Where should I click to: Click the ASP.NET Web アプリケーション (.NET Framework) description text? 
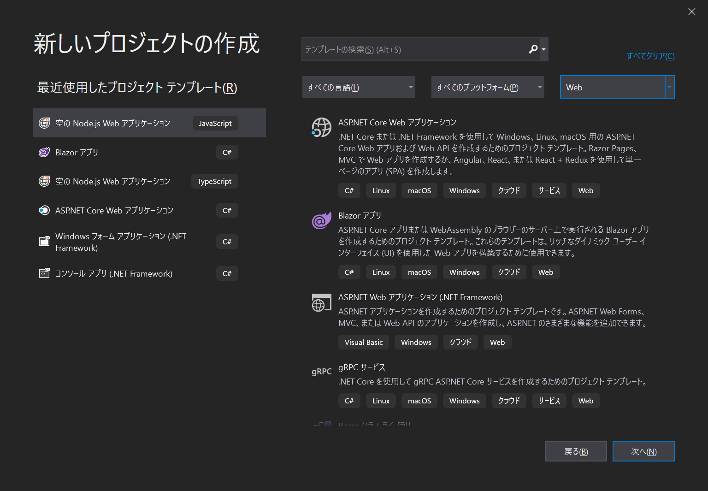[x=493, y=317]
